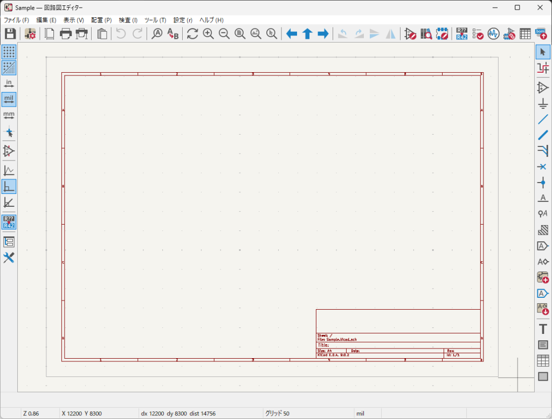Switch units to inches

[9, 83]
